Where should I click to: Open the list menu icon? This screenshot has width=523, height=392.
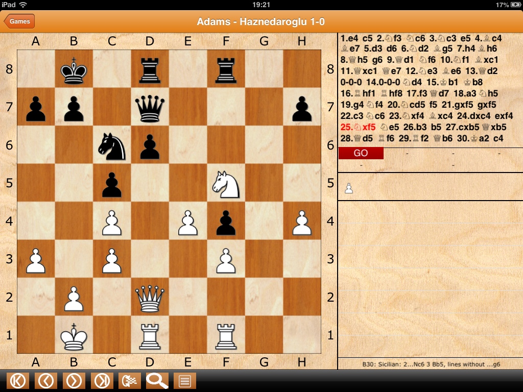click(185, 381)
